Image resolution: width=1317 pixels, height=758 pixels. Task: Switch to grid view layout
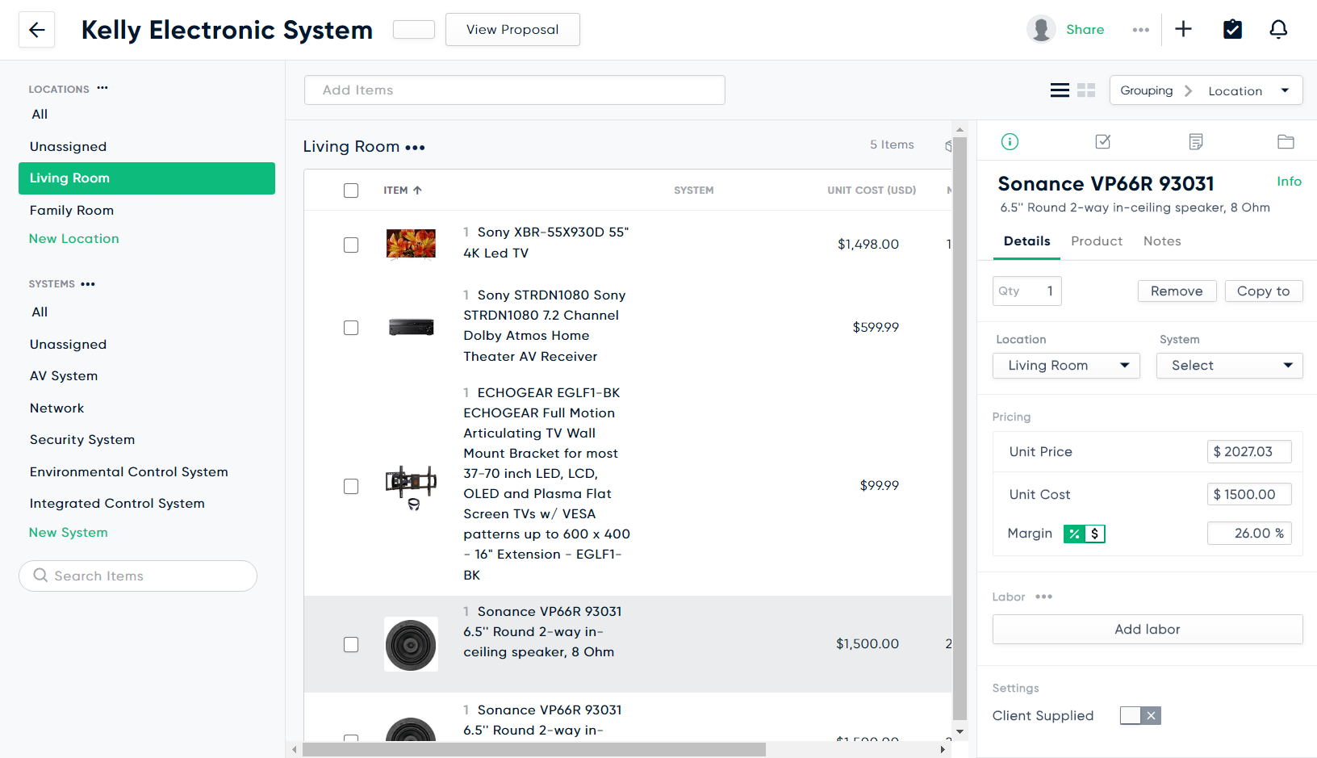1086,90
